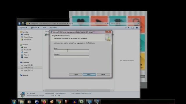Click the Company input field in setup dialog
Screen dimensions: 186x104
[71, 57]
